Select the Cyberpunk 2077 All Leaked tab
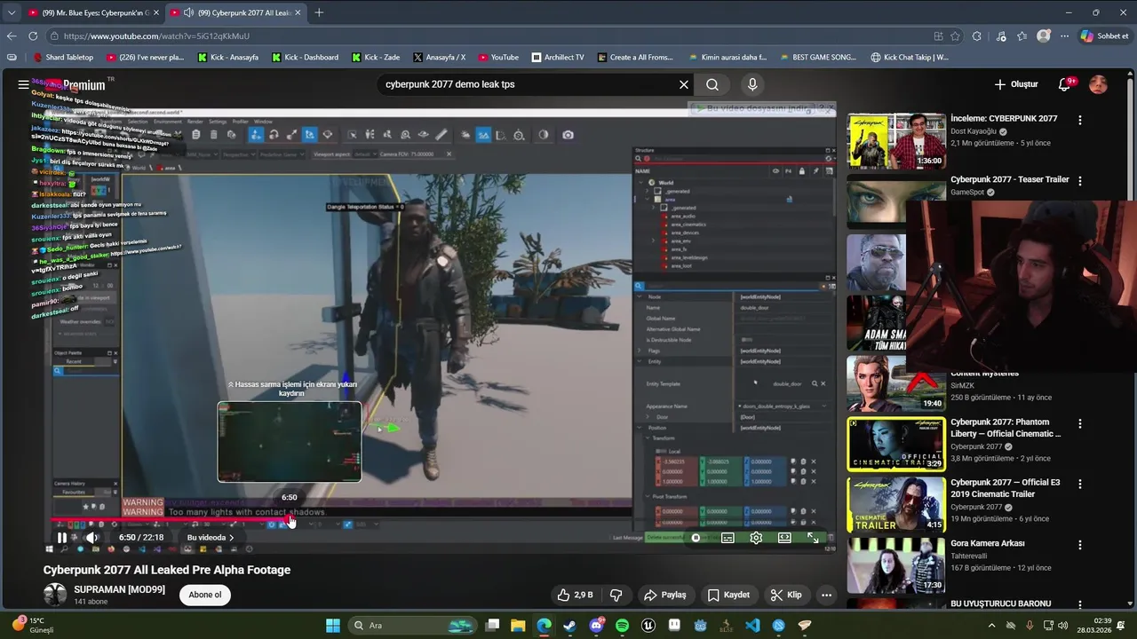The width and height of the screenshot is (1137, 639). coord(235,12)
